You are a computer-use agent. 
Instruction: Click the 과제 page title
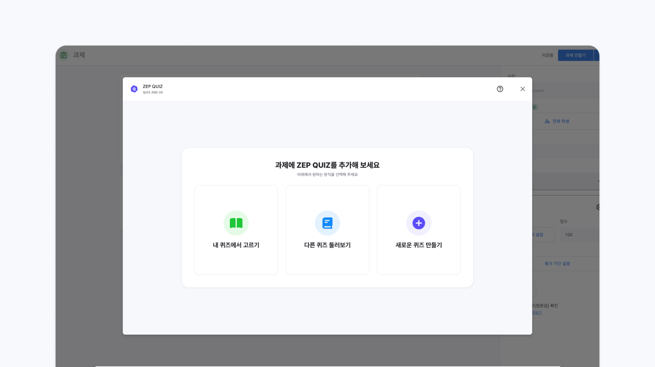(x=79, y=55)
